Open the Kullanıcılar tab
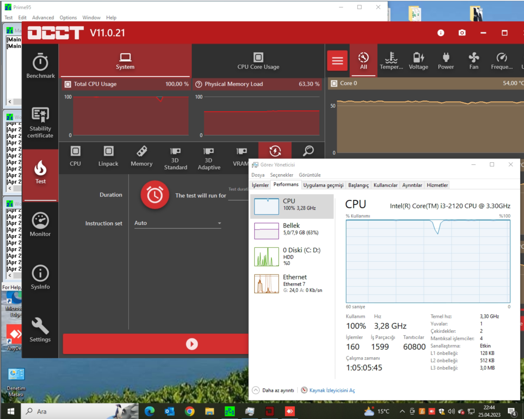Viewport: 524px width, 419px height. pos(385,185)
